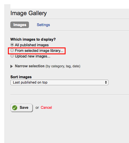Select the All published images radio button

point(12,45)
